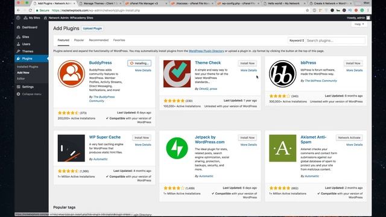Click Howdy, admin account menu
The width and height of the screenshot is (386, 217).
(358, 17)
